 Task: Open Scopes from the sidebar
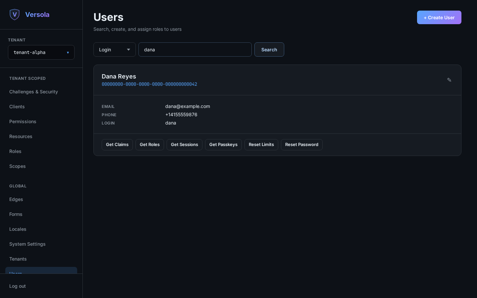point(41,166)
